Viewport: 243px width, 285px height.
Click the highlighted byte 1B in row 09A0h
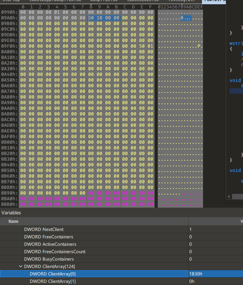point(99,18)
